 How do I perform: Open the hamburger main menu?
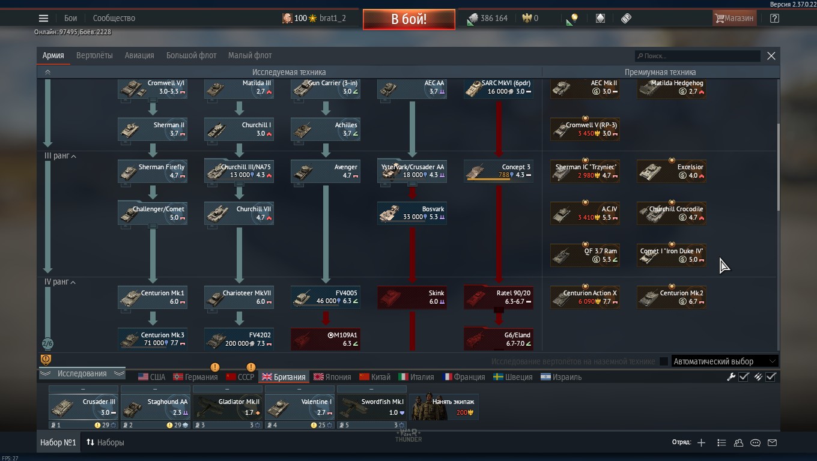[43, 18]
